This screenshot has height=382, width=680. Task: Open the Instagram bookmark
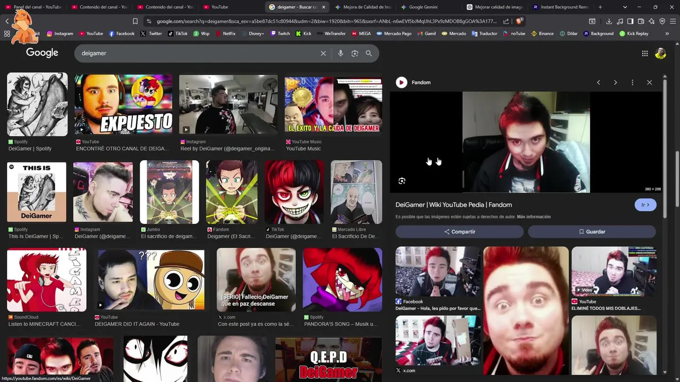[59, 33]
